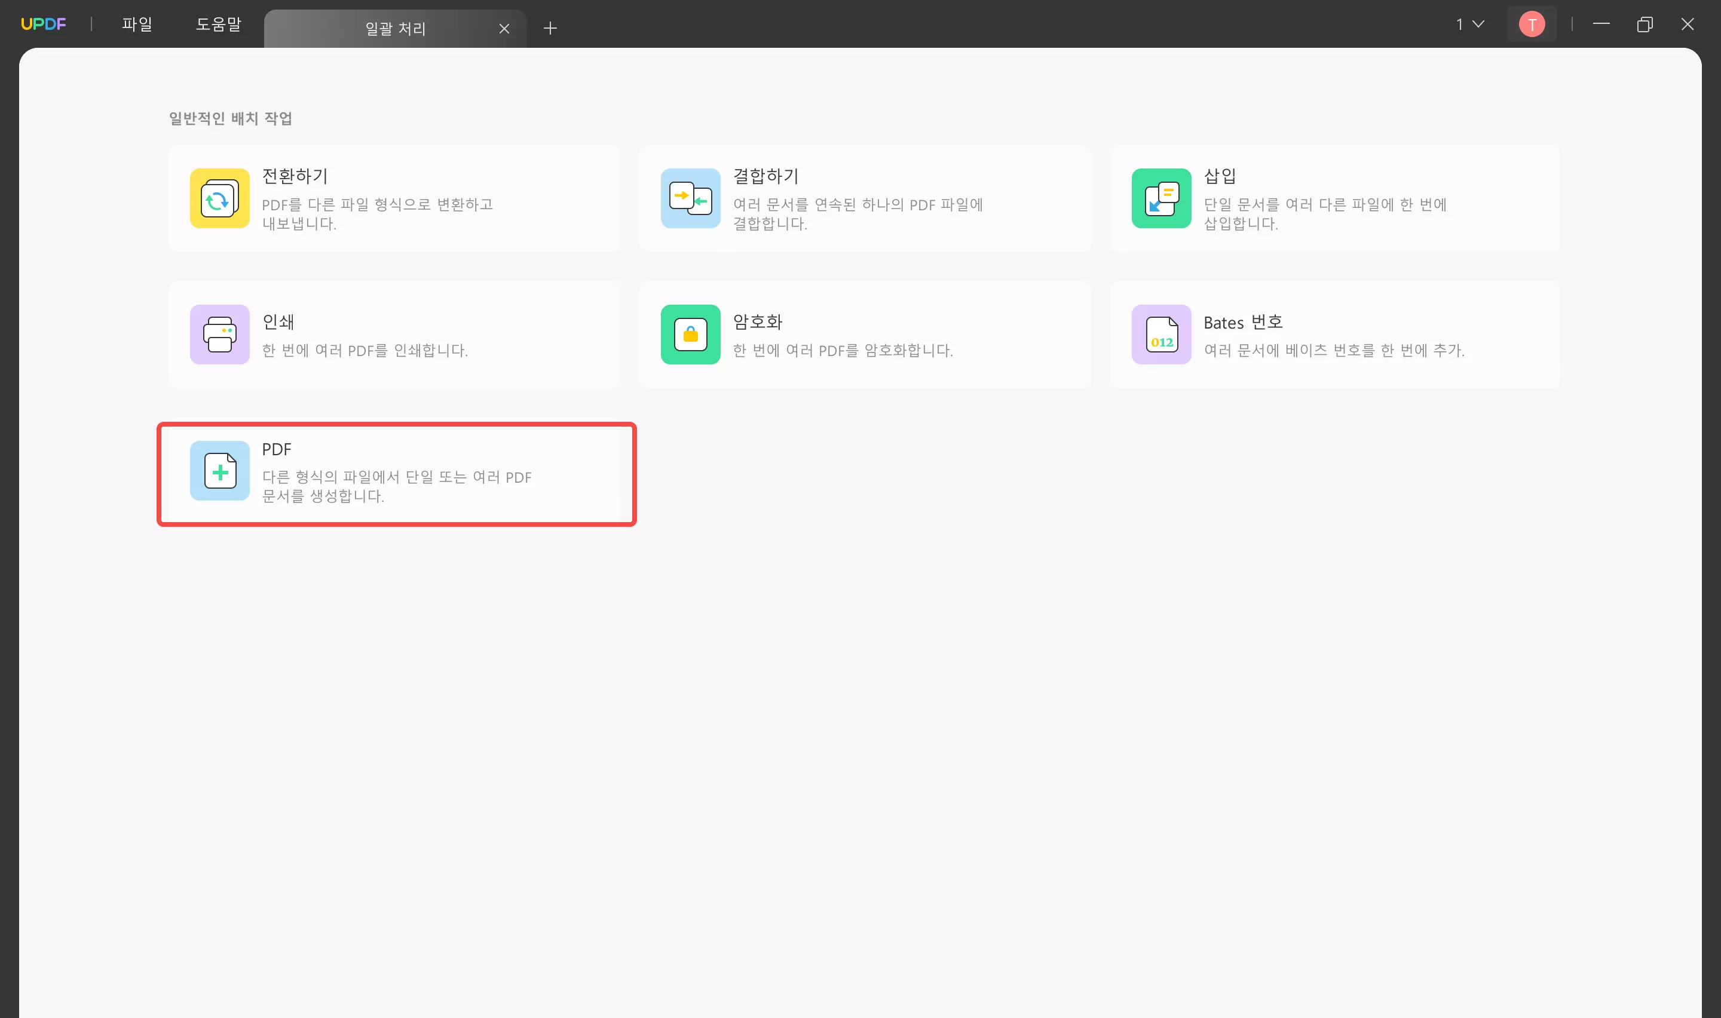Click the green Insert (삽입) icon
The height and width of the screenshot is (1018, 1721).
pos(1161,198)
